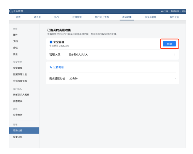Image resolution: width=193 pixels, height=154 pixels.
Task: Click the blue phone icon beside 公费电话
Action: (x=51, y=67)
